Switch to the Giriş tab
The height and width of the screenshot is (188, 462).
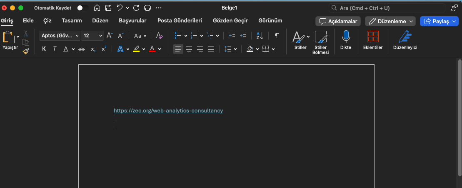pyautogui.click(x=7, y=21)
